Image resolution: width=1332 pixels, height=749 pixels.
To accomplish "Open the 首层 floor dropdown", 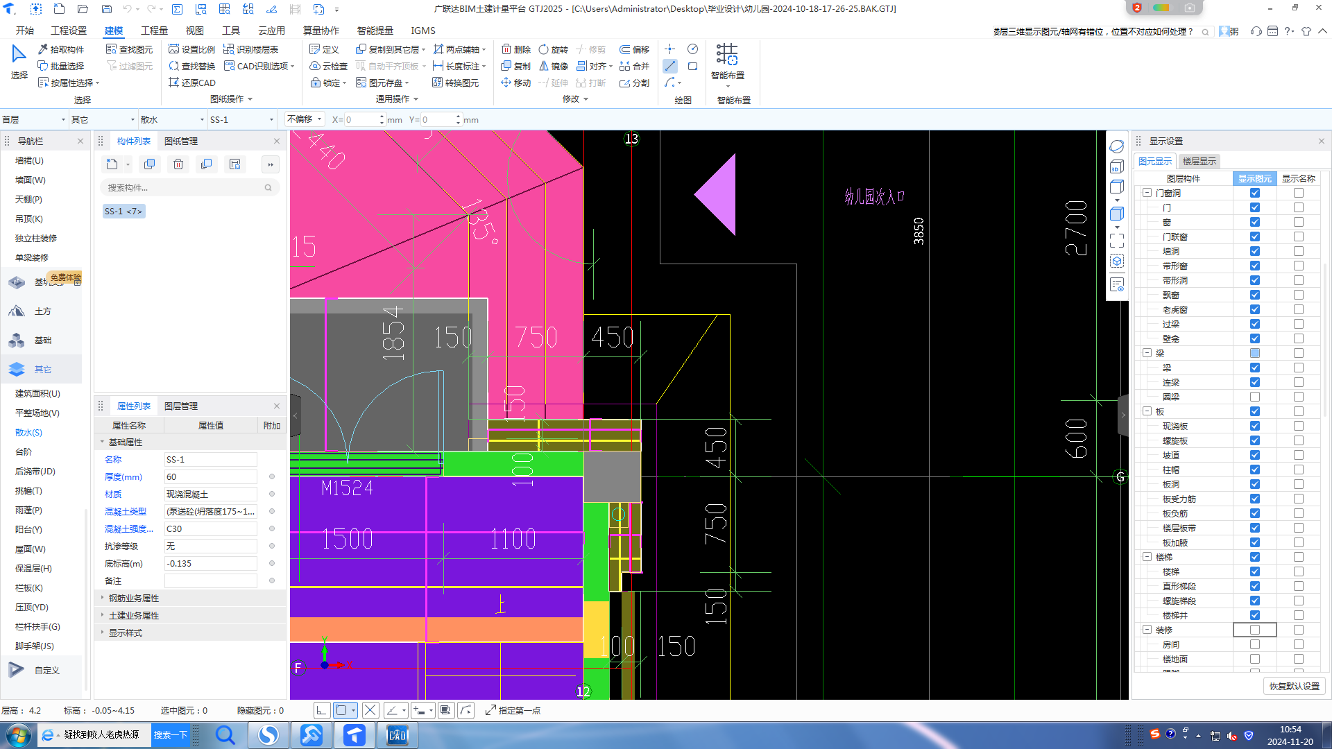I will [33, 119].
